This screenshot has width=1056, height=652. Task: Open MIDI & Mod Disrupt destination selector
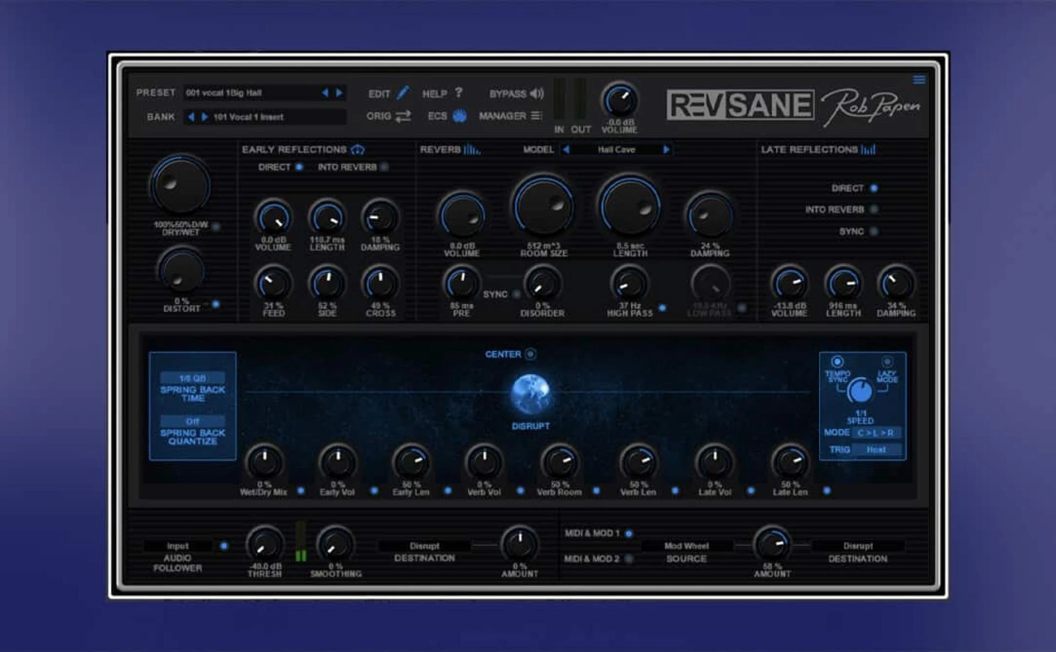858,546
